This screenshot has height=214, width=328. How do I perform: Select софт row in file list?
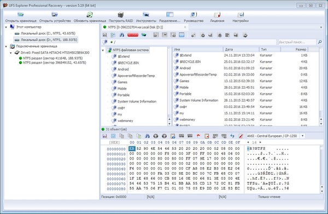241,107
